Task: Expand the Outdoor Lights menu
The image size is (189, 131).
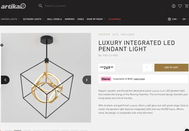Action: [33, 19]
